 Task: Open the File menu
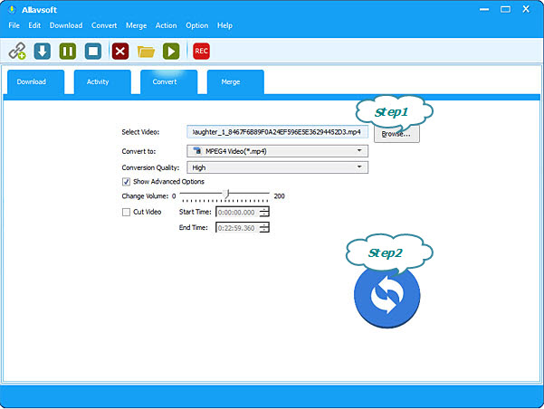(14, 25)
